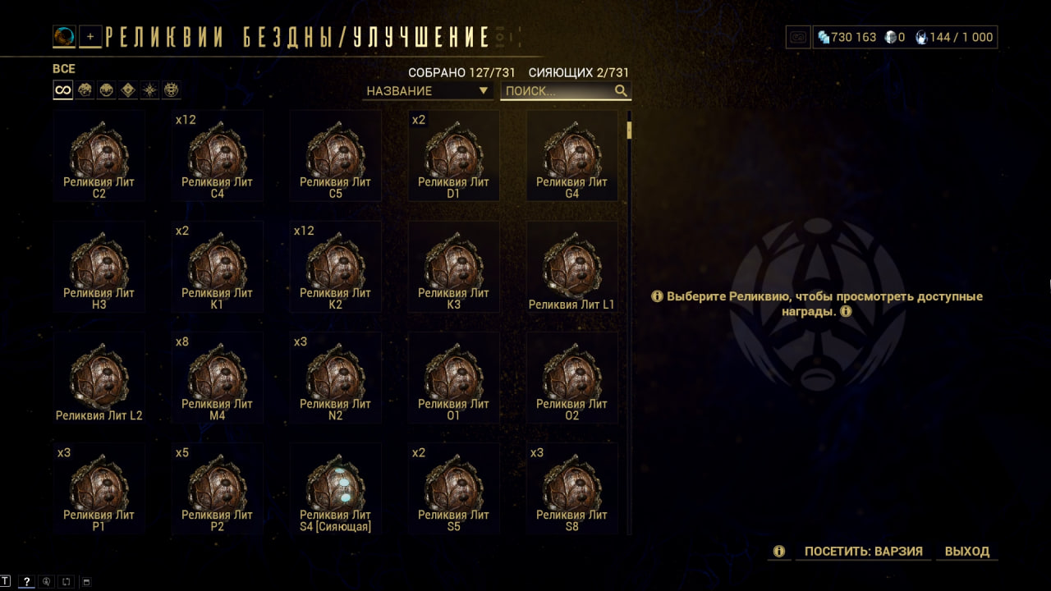Filter relics by Requiem era icon
This screenshot has width=1051, height=591.
click(x=171, y=90)
